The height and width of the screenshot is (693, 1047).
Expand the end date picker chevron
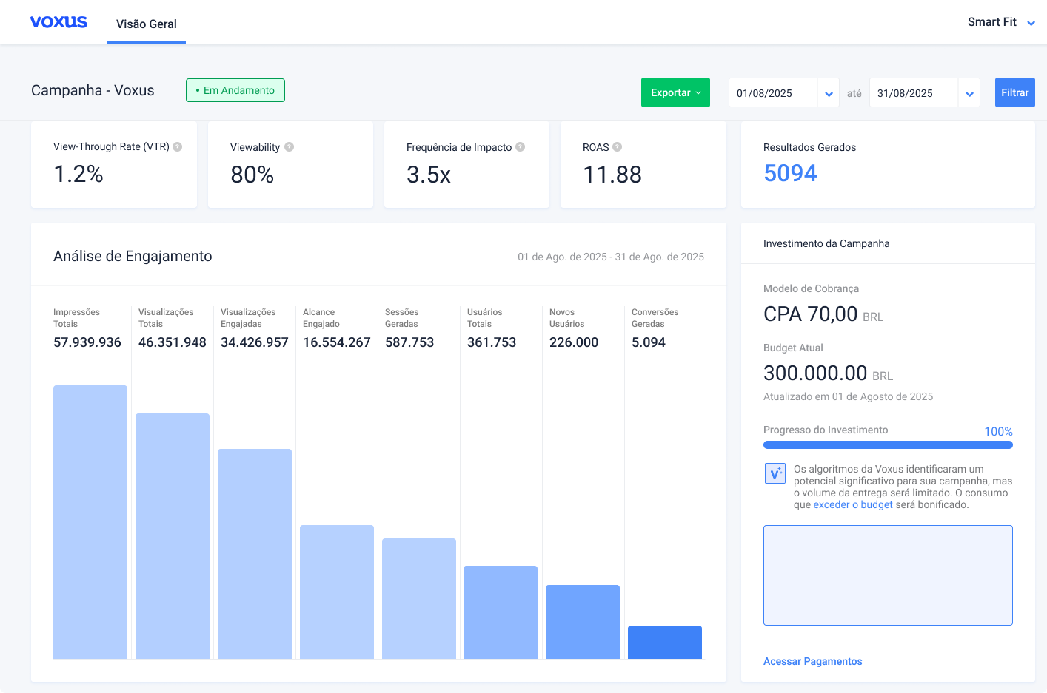[x=969, y=94]
